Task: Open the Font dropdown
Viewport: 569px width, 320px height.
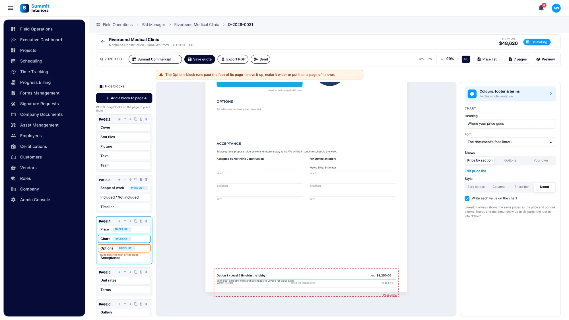Action: (x=510, y=142)
